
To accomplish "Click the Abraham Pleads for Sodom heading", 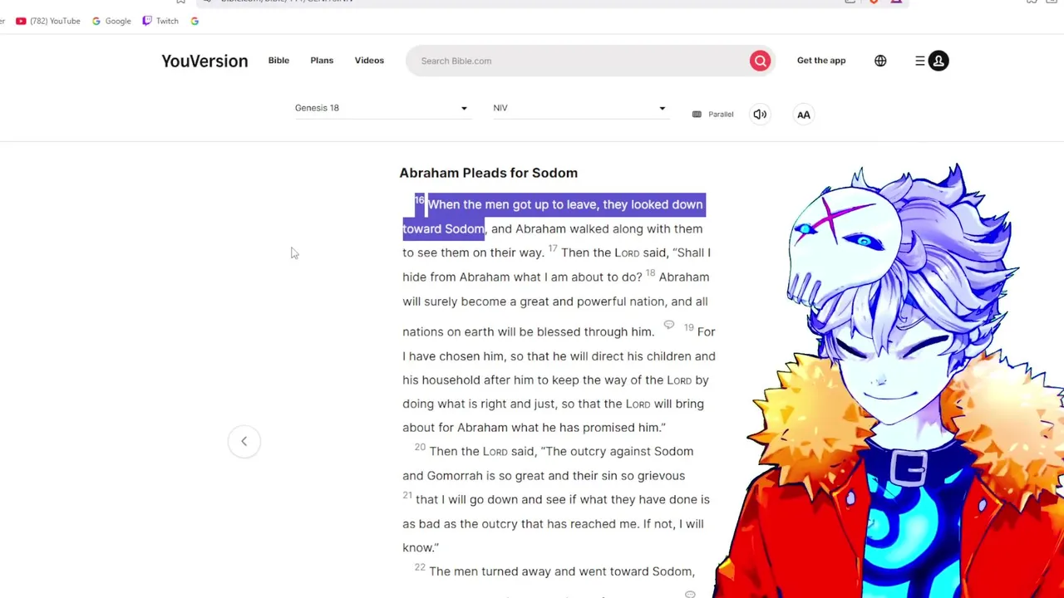I will 489,173.
